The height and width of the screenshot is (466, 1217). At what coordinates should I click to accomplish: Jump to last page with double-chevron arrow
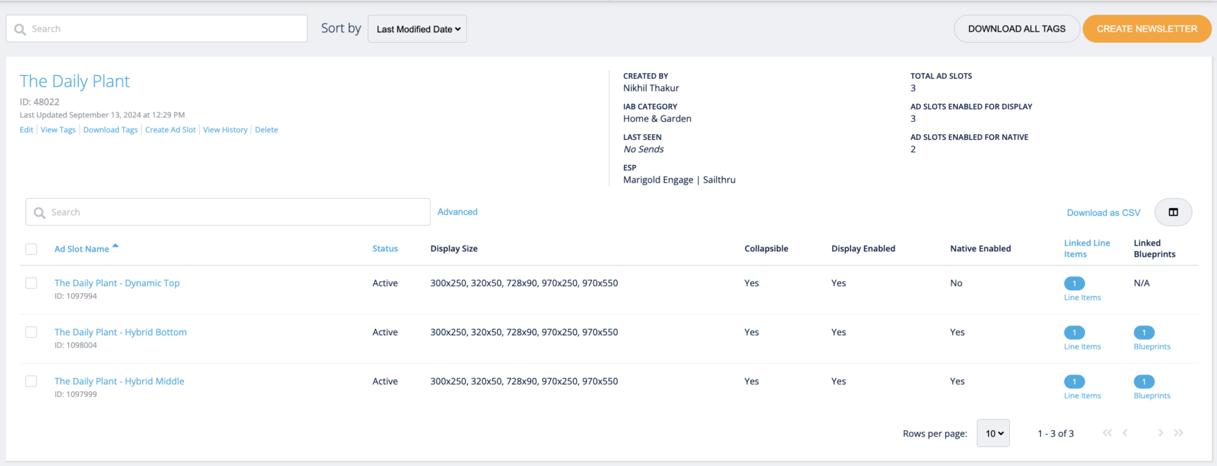coord(1178,433)
